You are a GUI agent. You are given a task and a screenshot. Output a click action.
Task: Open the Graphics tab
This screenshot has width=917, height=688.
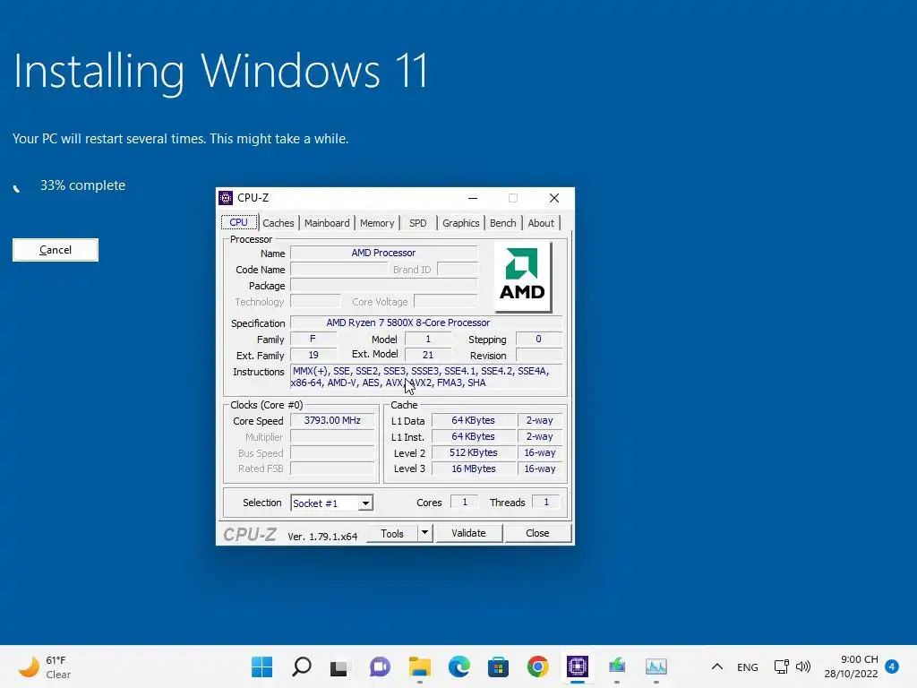pyautogui.click(x=461, y=223)
